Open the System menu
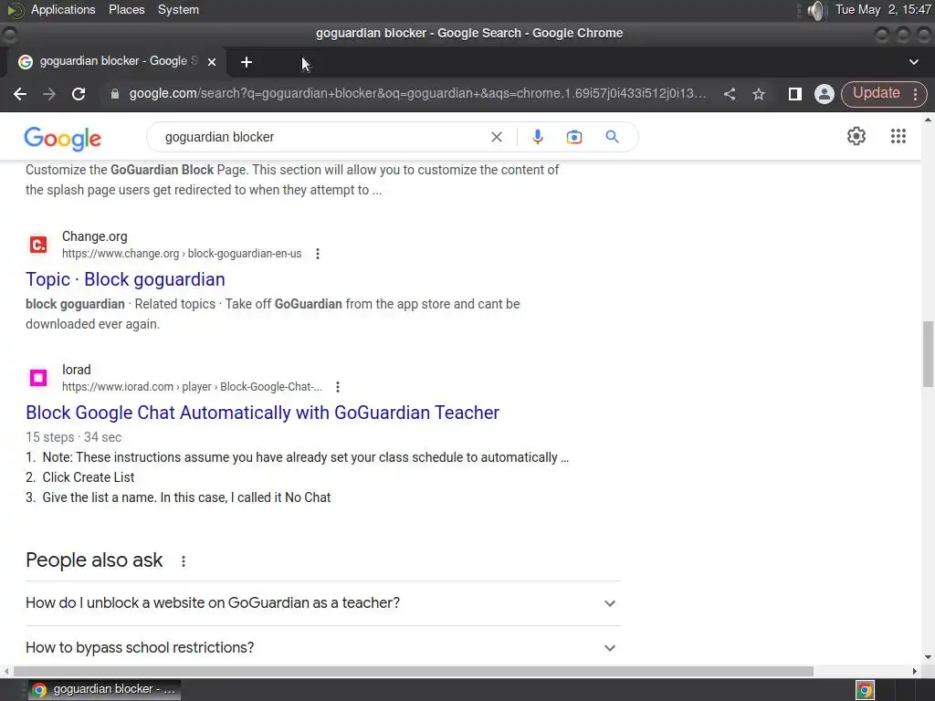 point(178,9)
